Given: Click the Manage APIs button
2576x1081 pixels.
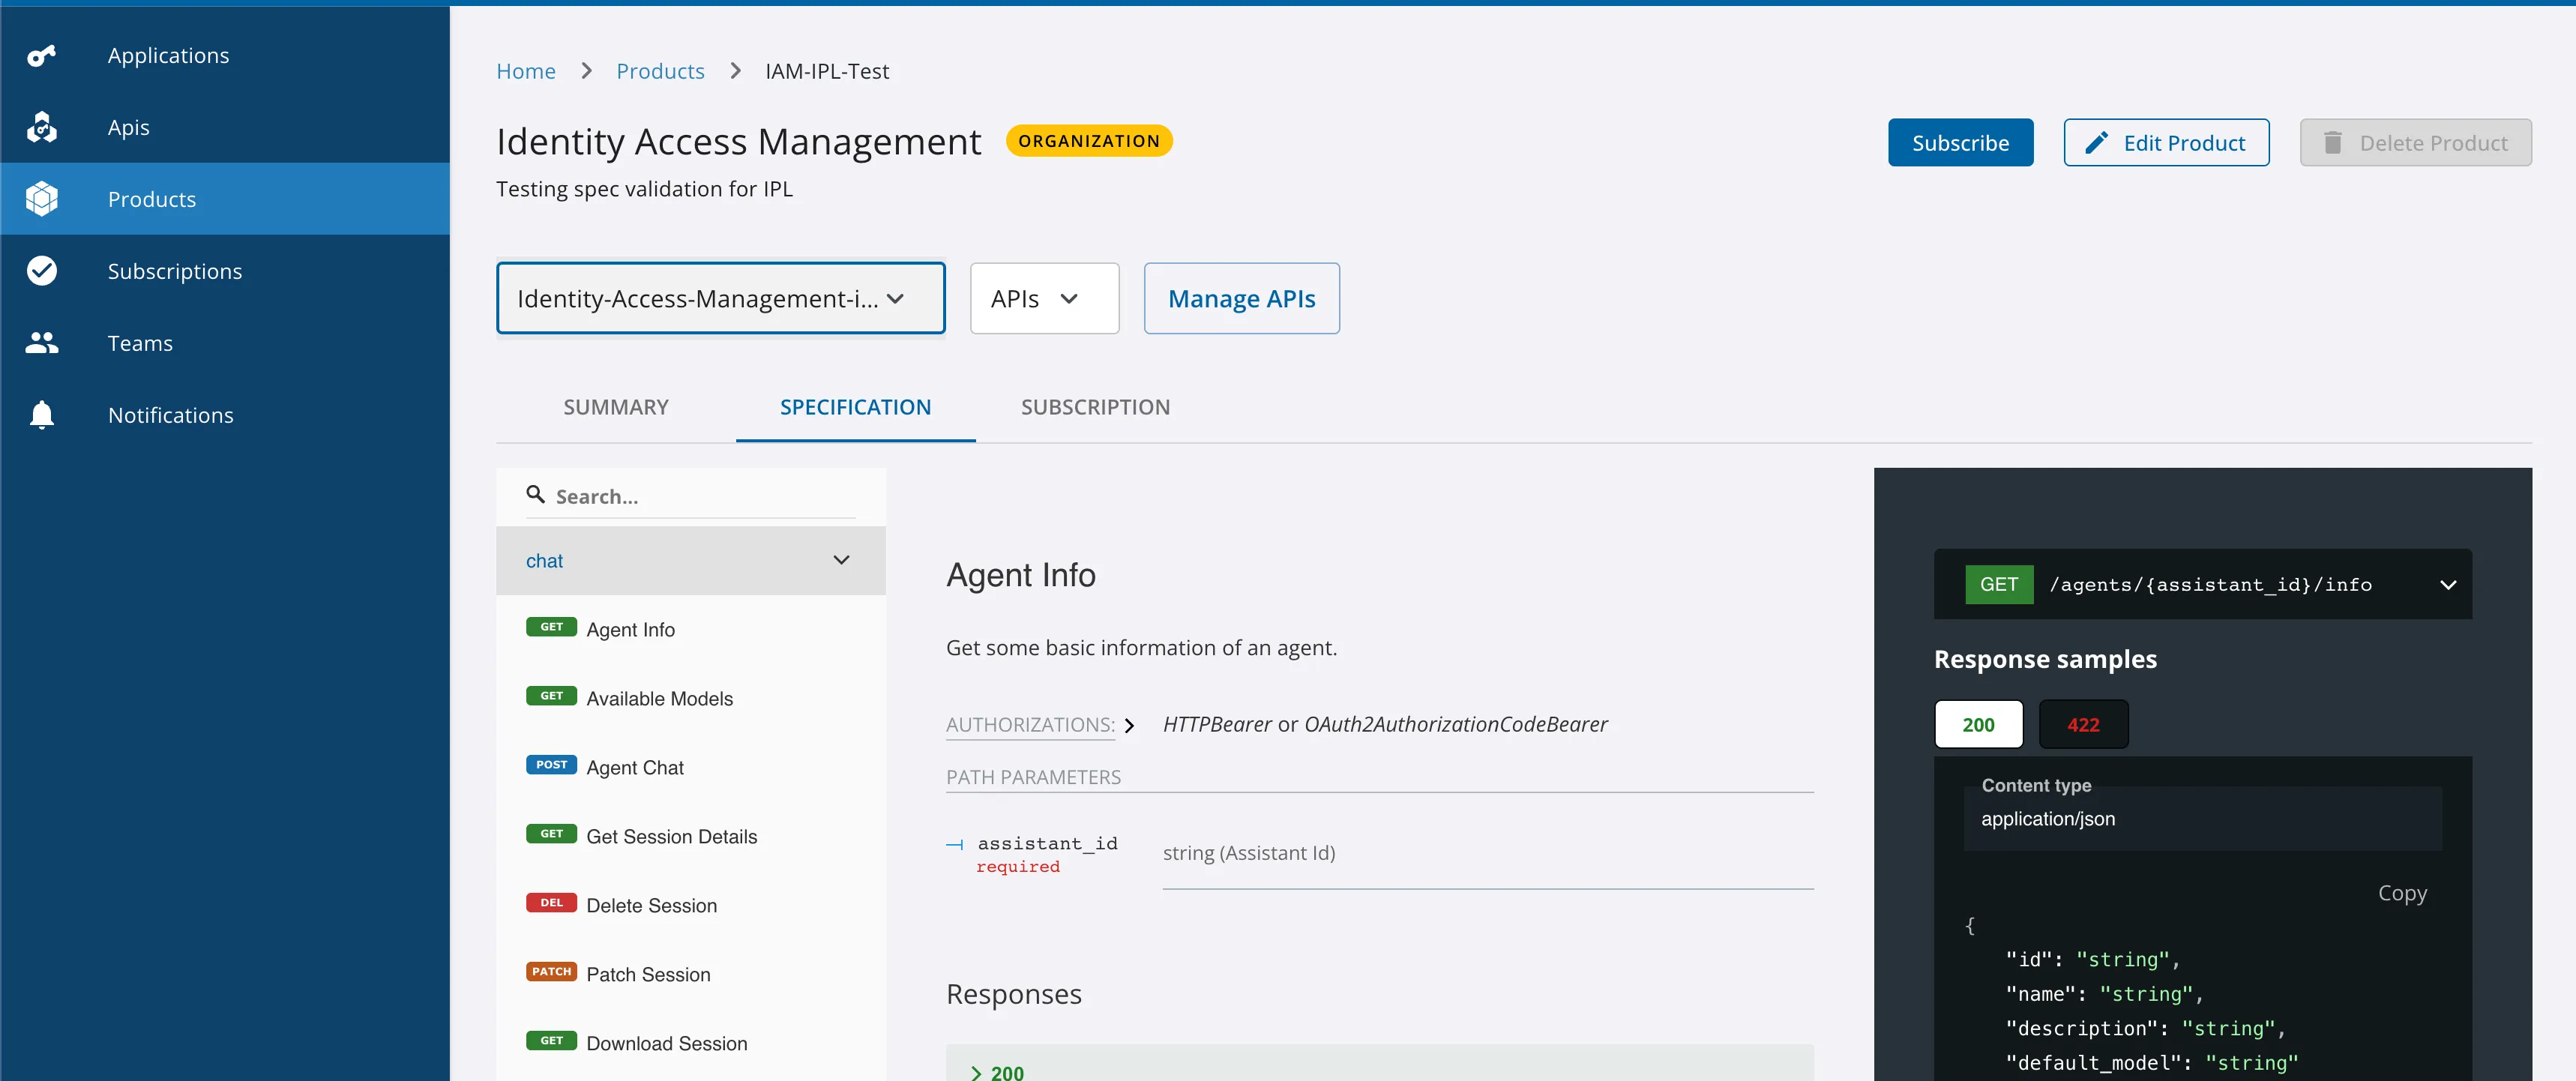Looking at the screenshot, I should 1241,298.
